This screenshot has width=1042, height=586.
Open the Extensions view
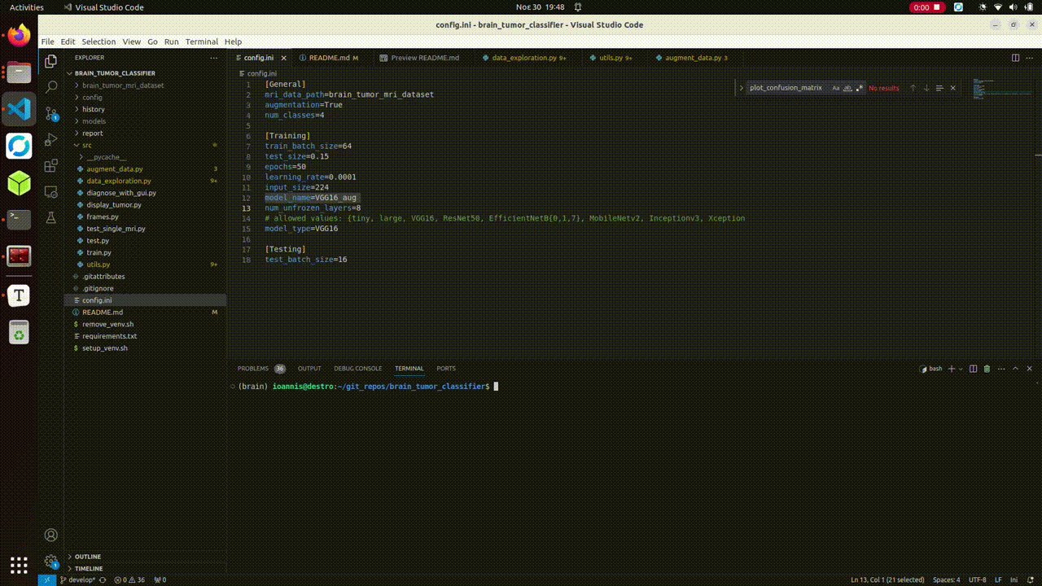(x=50, y=165)
